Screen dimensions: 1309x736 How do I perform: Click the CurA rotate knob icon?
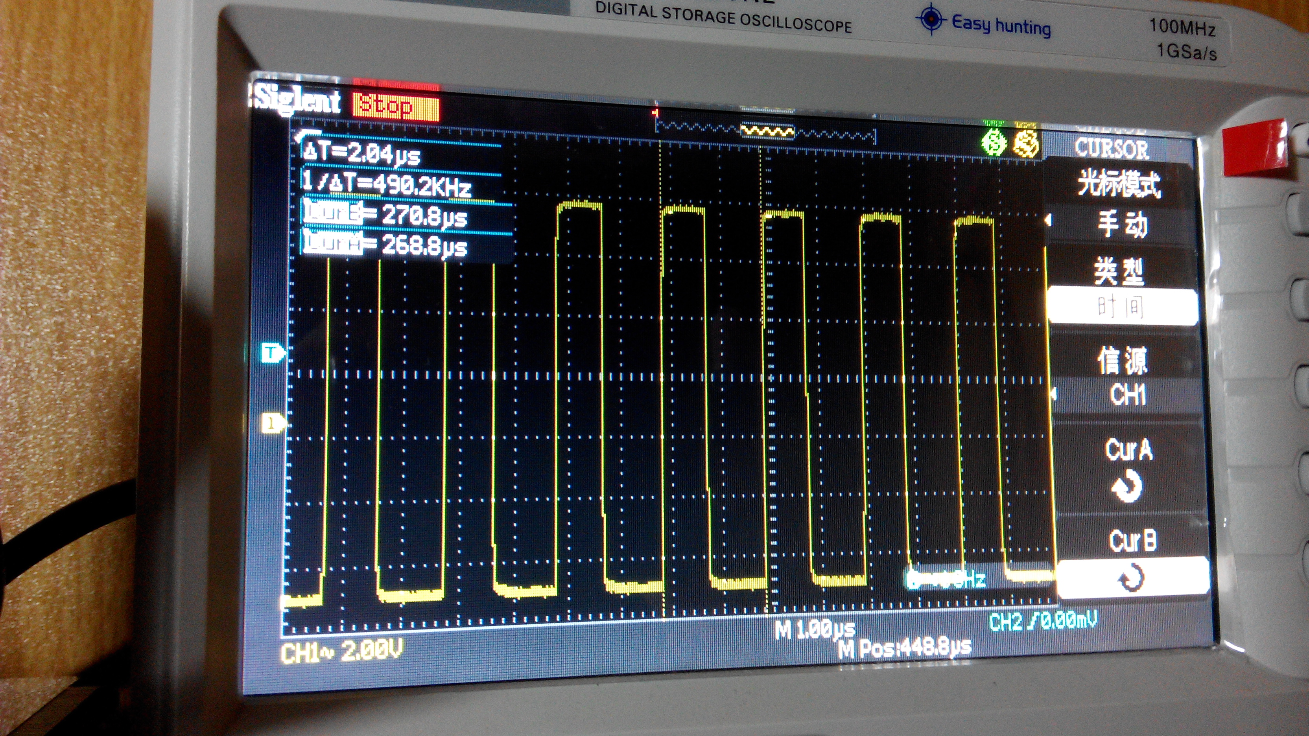pos(1127,486)
